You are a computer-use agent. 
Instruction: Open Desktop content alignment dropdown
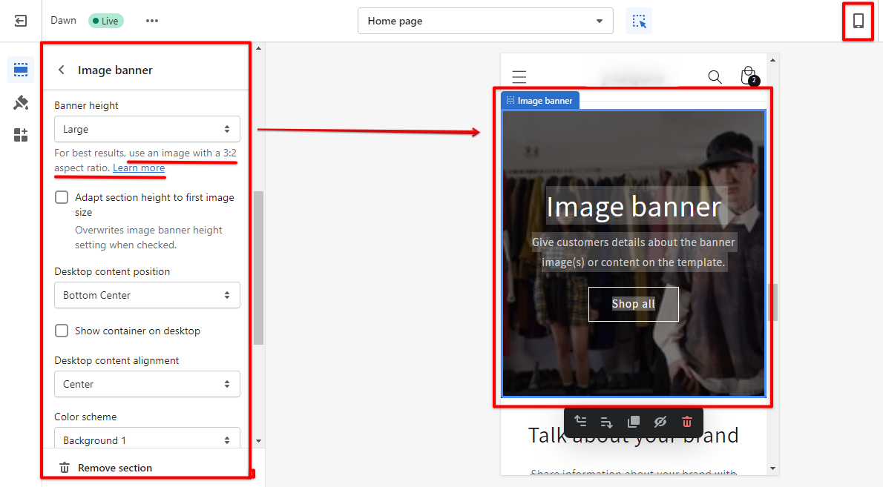tap(147, 384)
